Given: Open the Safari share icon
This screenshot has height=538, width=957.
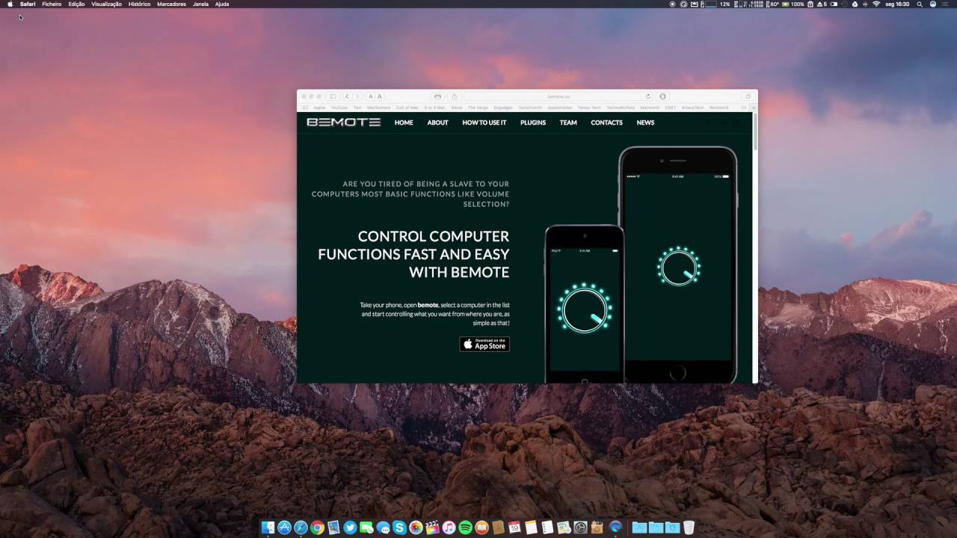Looking at the screenshot, I should (x=455, y=96).
